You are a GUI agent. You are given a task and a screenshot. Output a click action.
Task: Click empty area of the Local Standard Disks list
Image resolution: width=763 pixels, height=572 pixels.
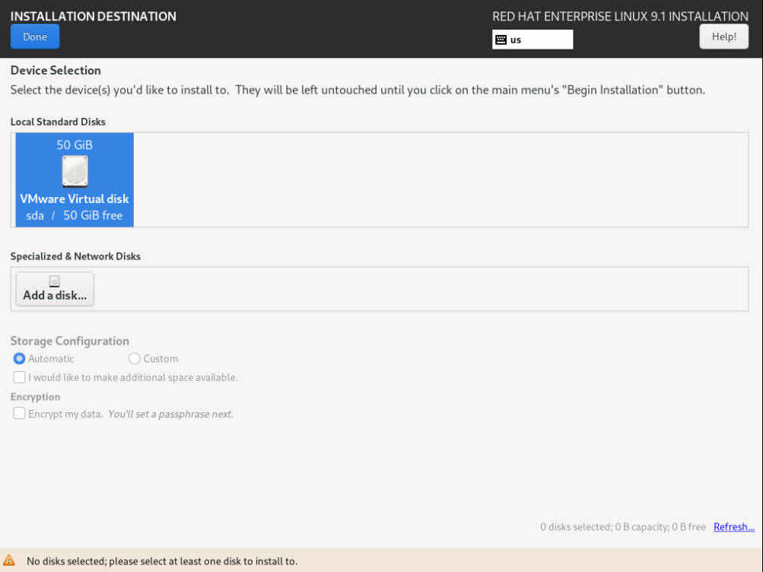pos(441,180)
